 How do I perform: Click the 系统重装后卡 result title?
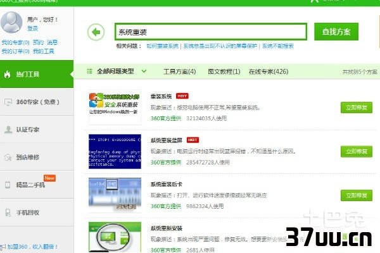point(166,184)
